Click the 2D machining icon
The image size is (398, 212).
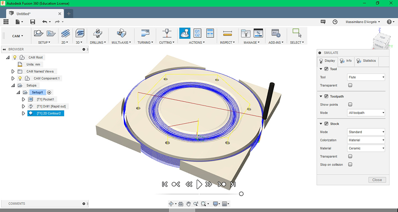click(65, 33)
